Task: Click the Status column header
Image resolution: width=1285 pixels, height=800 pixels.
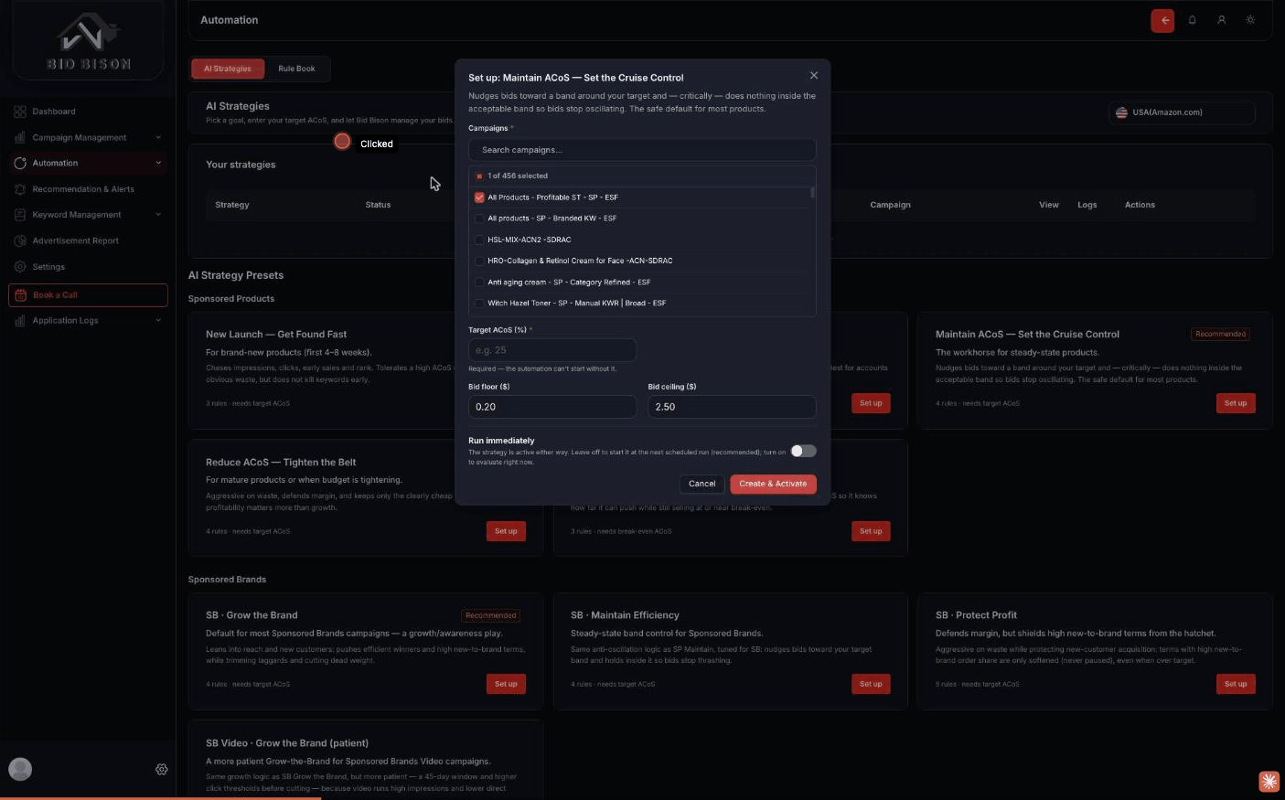Action: [378, 205]
